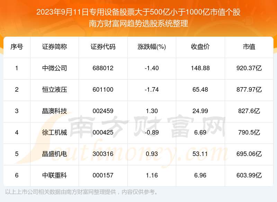Select stock code 300316
The width and height of the screenshot is (277, 202).
[103, 154]
